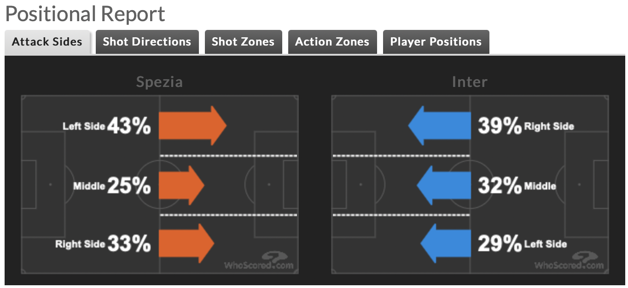
Task: Click Spezia's orange Middle arrow
Action: (181, 185)
